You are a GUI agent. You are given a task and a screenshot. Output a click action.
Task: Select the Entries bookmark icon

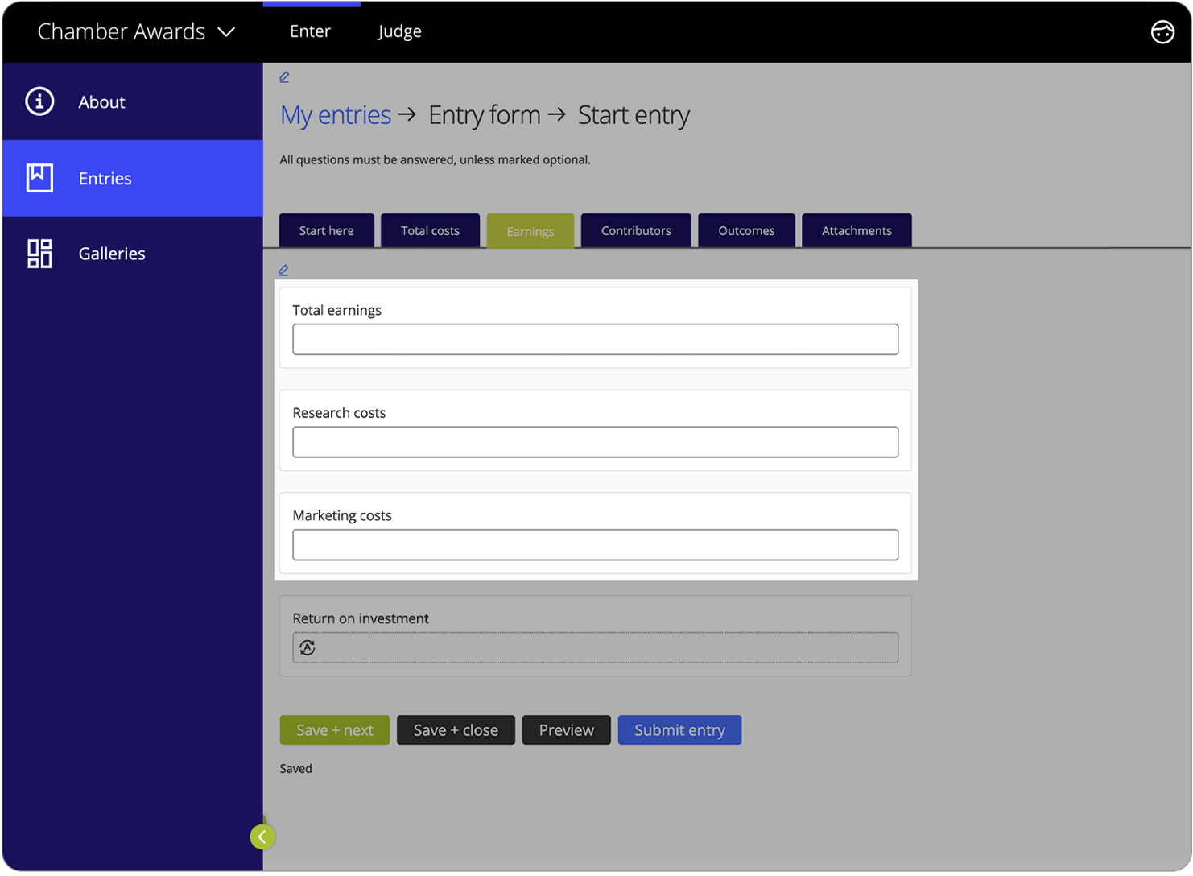click(x=39, y=178)
